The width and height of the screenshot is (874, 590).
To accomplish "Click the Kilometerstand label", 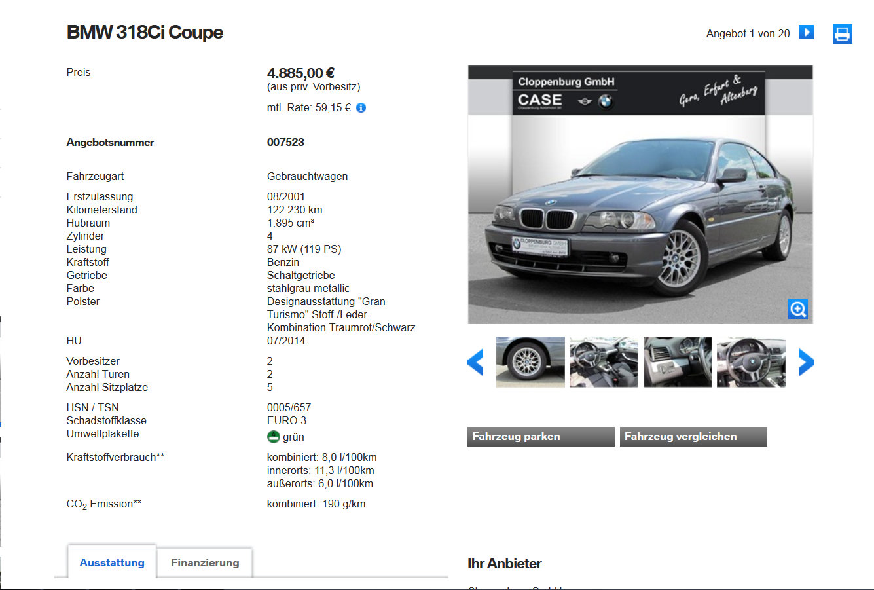I will tap(101, 210).
